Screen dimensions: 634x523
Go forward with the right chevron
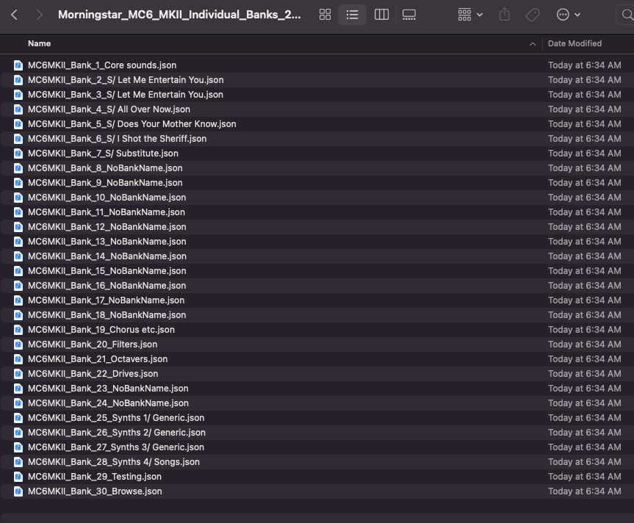click(39, 15)
